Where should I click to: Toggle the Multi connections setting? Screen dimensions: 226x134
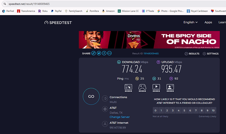pyautogui.click(x=113, y=102)
